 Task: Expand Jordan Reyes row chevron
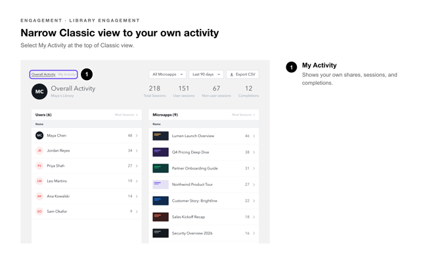point(137,150)
